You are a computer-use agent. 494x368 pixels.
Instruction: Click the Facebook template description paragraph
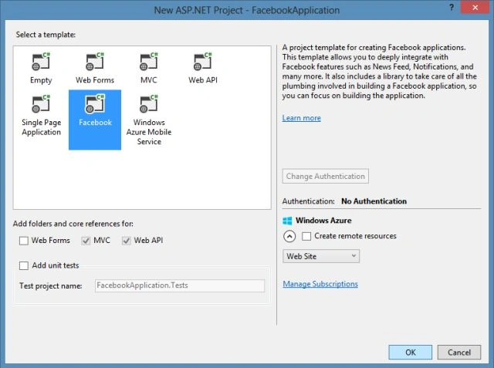379,72
